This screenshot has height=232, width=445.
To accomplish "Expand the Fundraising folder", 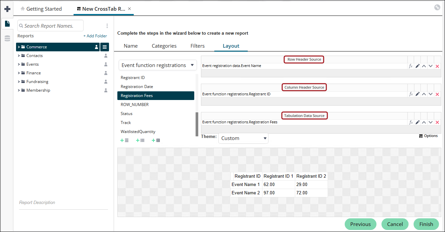I will 19,82.
